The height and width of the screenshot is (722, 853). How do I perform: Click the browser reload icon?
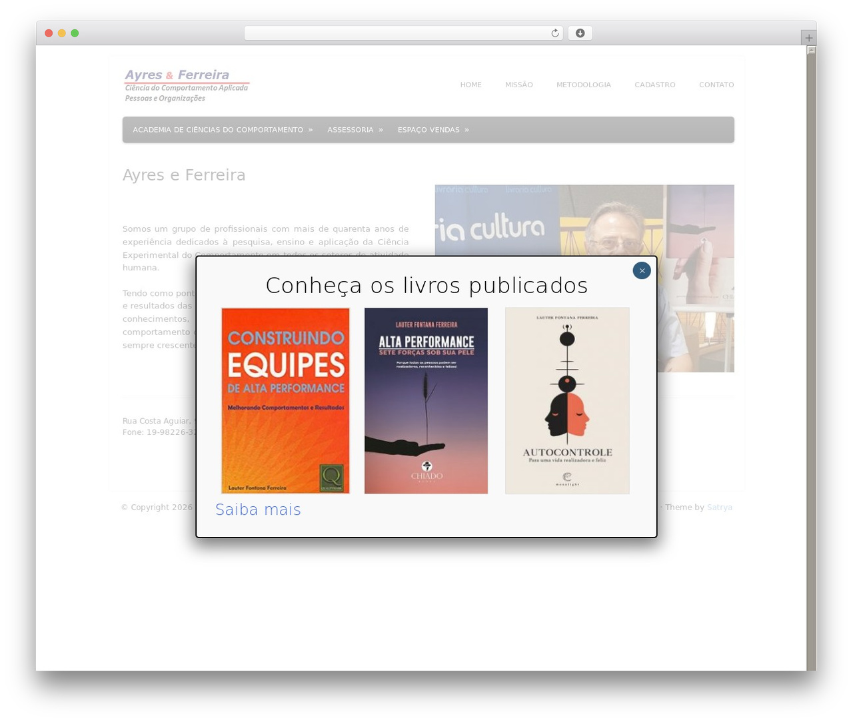click(555, 33)
